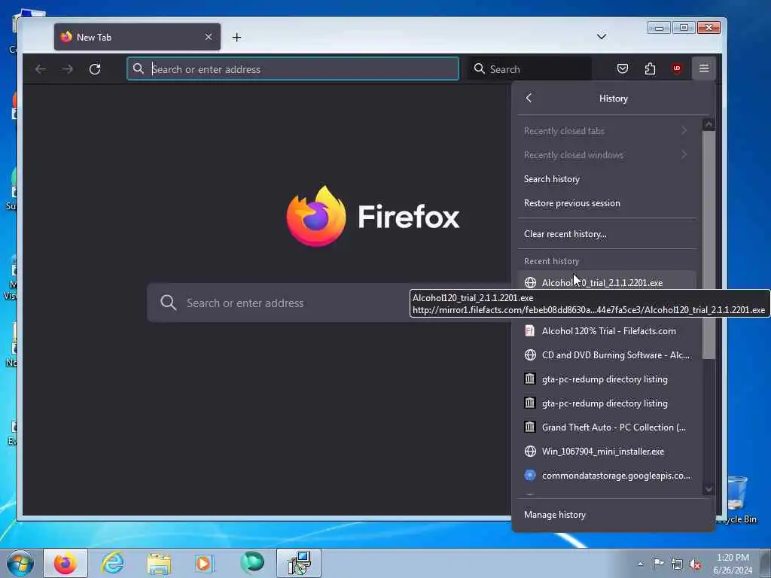Open the Alcohol120_trial_2.1.1.2201.exe history entry
Screen dimensions: 771x578
coord(607,281)
